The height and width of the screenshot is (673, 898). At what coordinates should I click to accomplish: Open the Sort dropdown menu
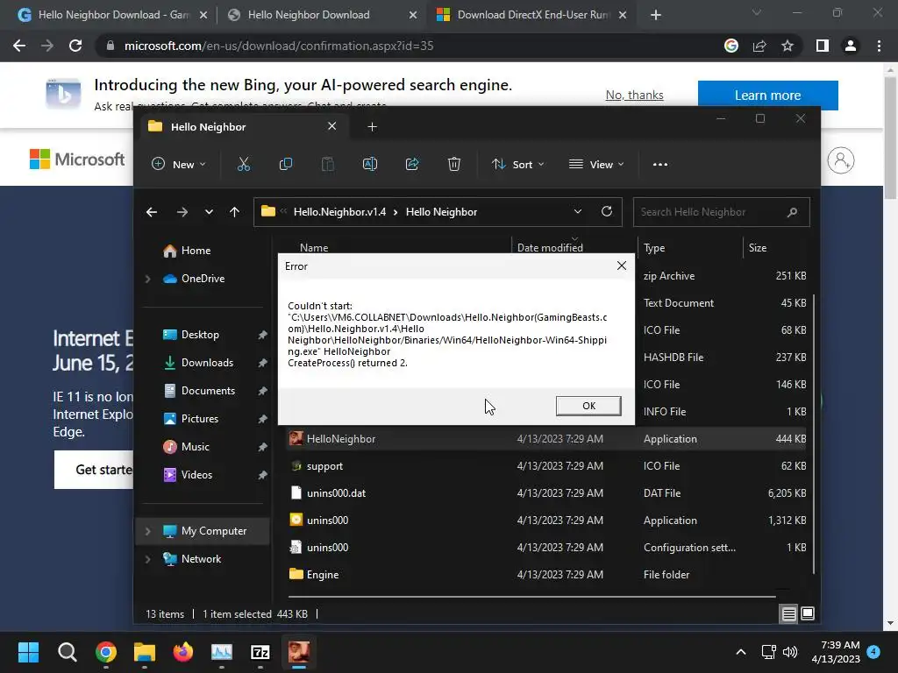tap(517, 164)
